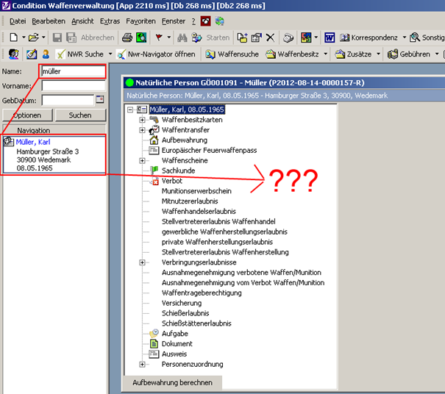The height and width of the screenshot is (394, 445).
Task: Click the Optionen button
Action: click(x=26, y=115)
